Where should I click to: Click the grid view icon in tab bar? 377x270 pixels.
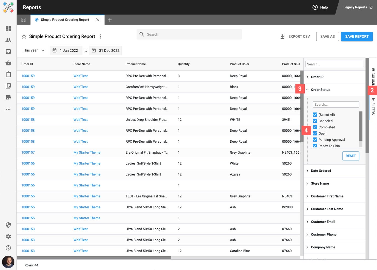[x=24, y=20]
